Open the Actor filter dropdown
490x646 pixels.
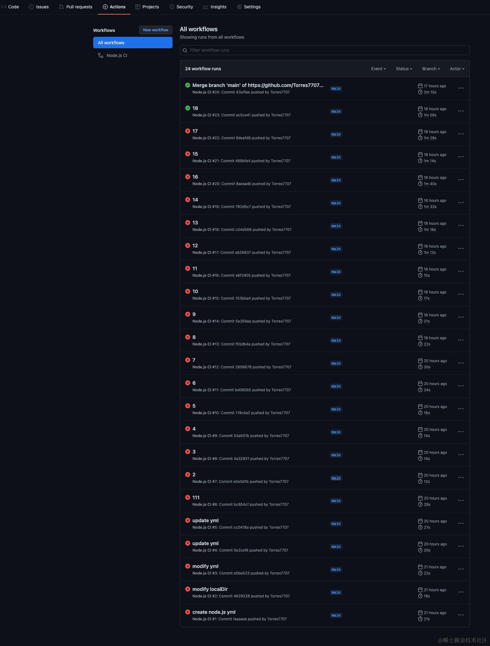(457, 69)
